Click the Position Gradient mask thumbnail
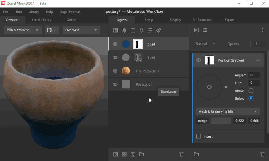The width and height of the screenshot is (269, 161). pyautogui.click(x=210, y=60)
